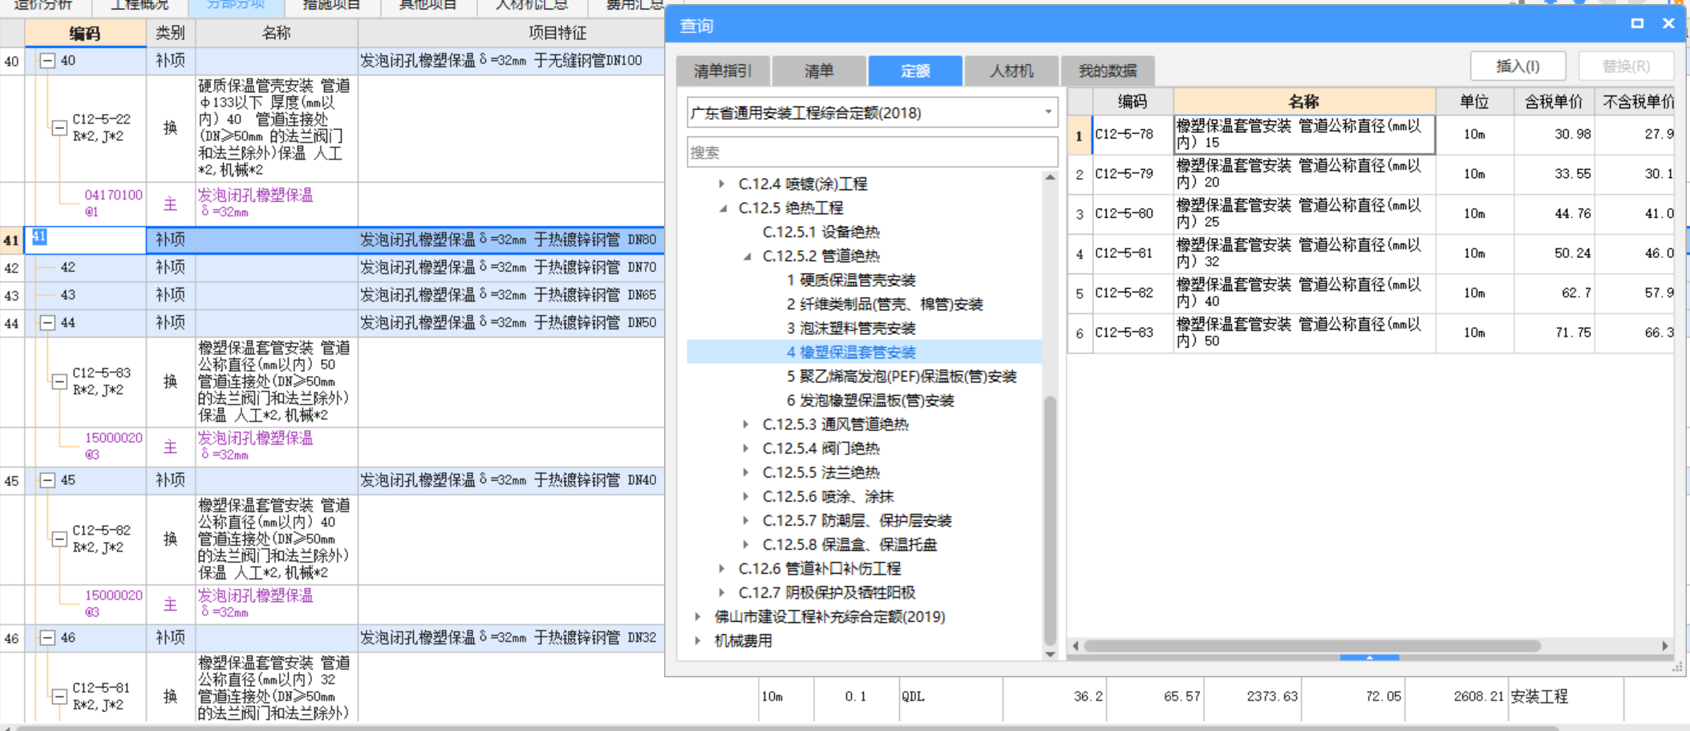Image resolution: width=1690 pixels, height=731 pixels.
Task: Select row 42 项目特征 DN70 cell
Action: (510, 268)
